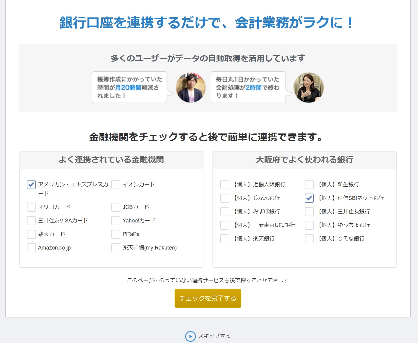This screenshot has width=418, height=343.
Task: Tick the 【個人】三井住友銀行 checkbox
Action: click(309, 212)
